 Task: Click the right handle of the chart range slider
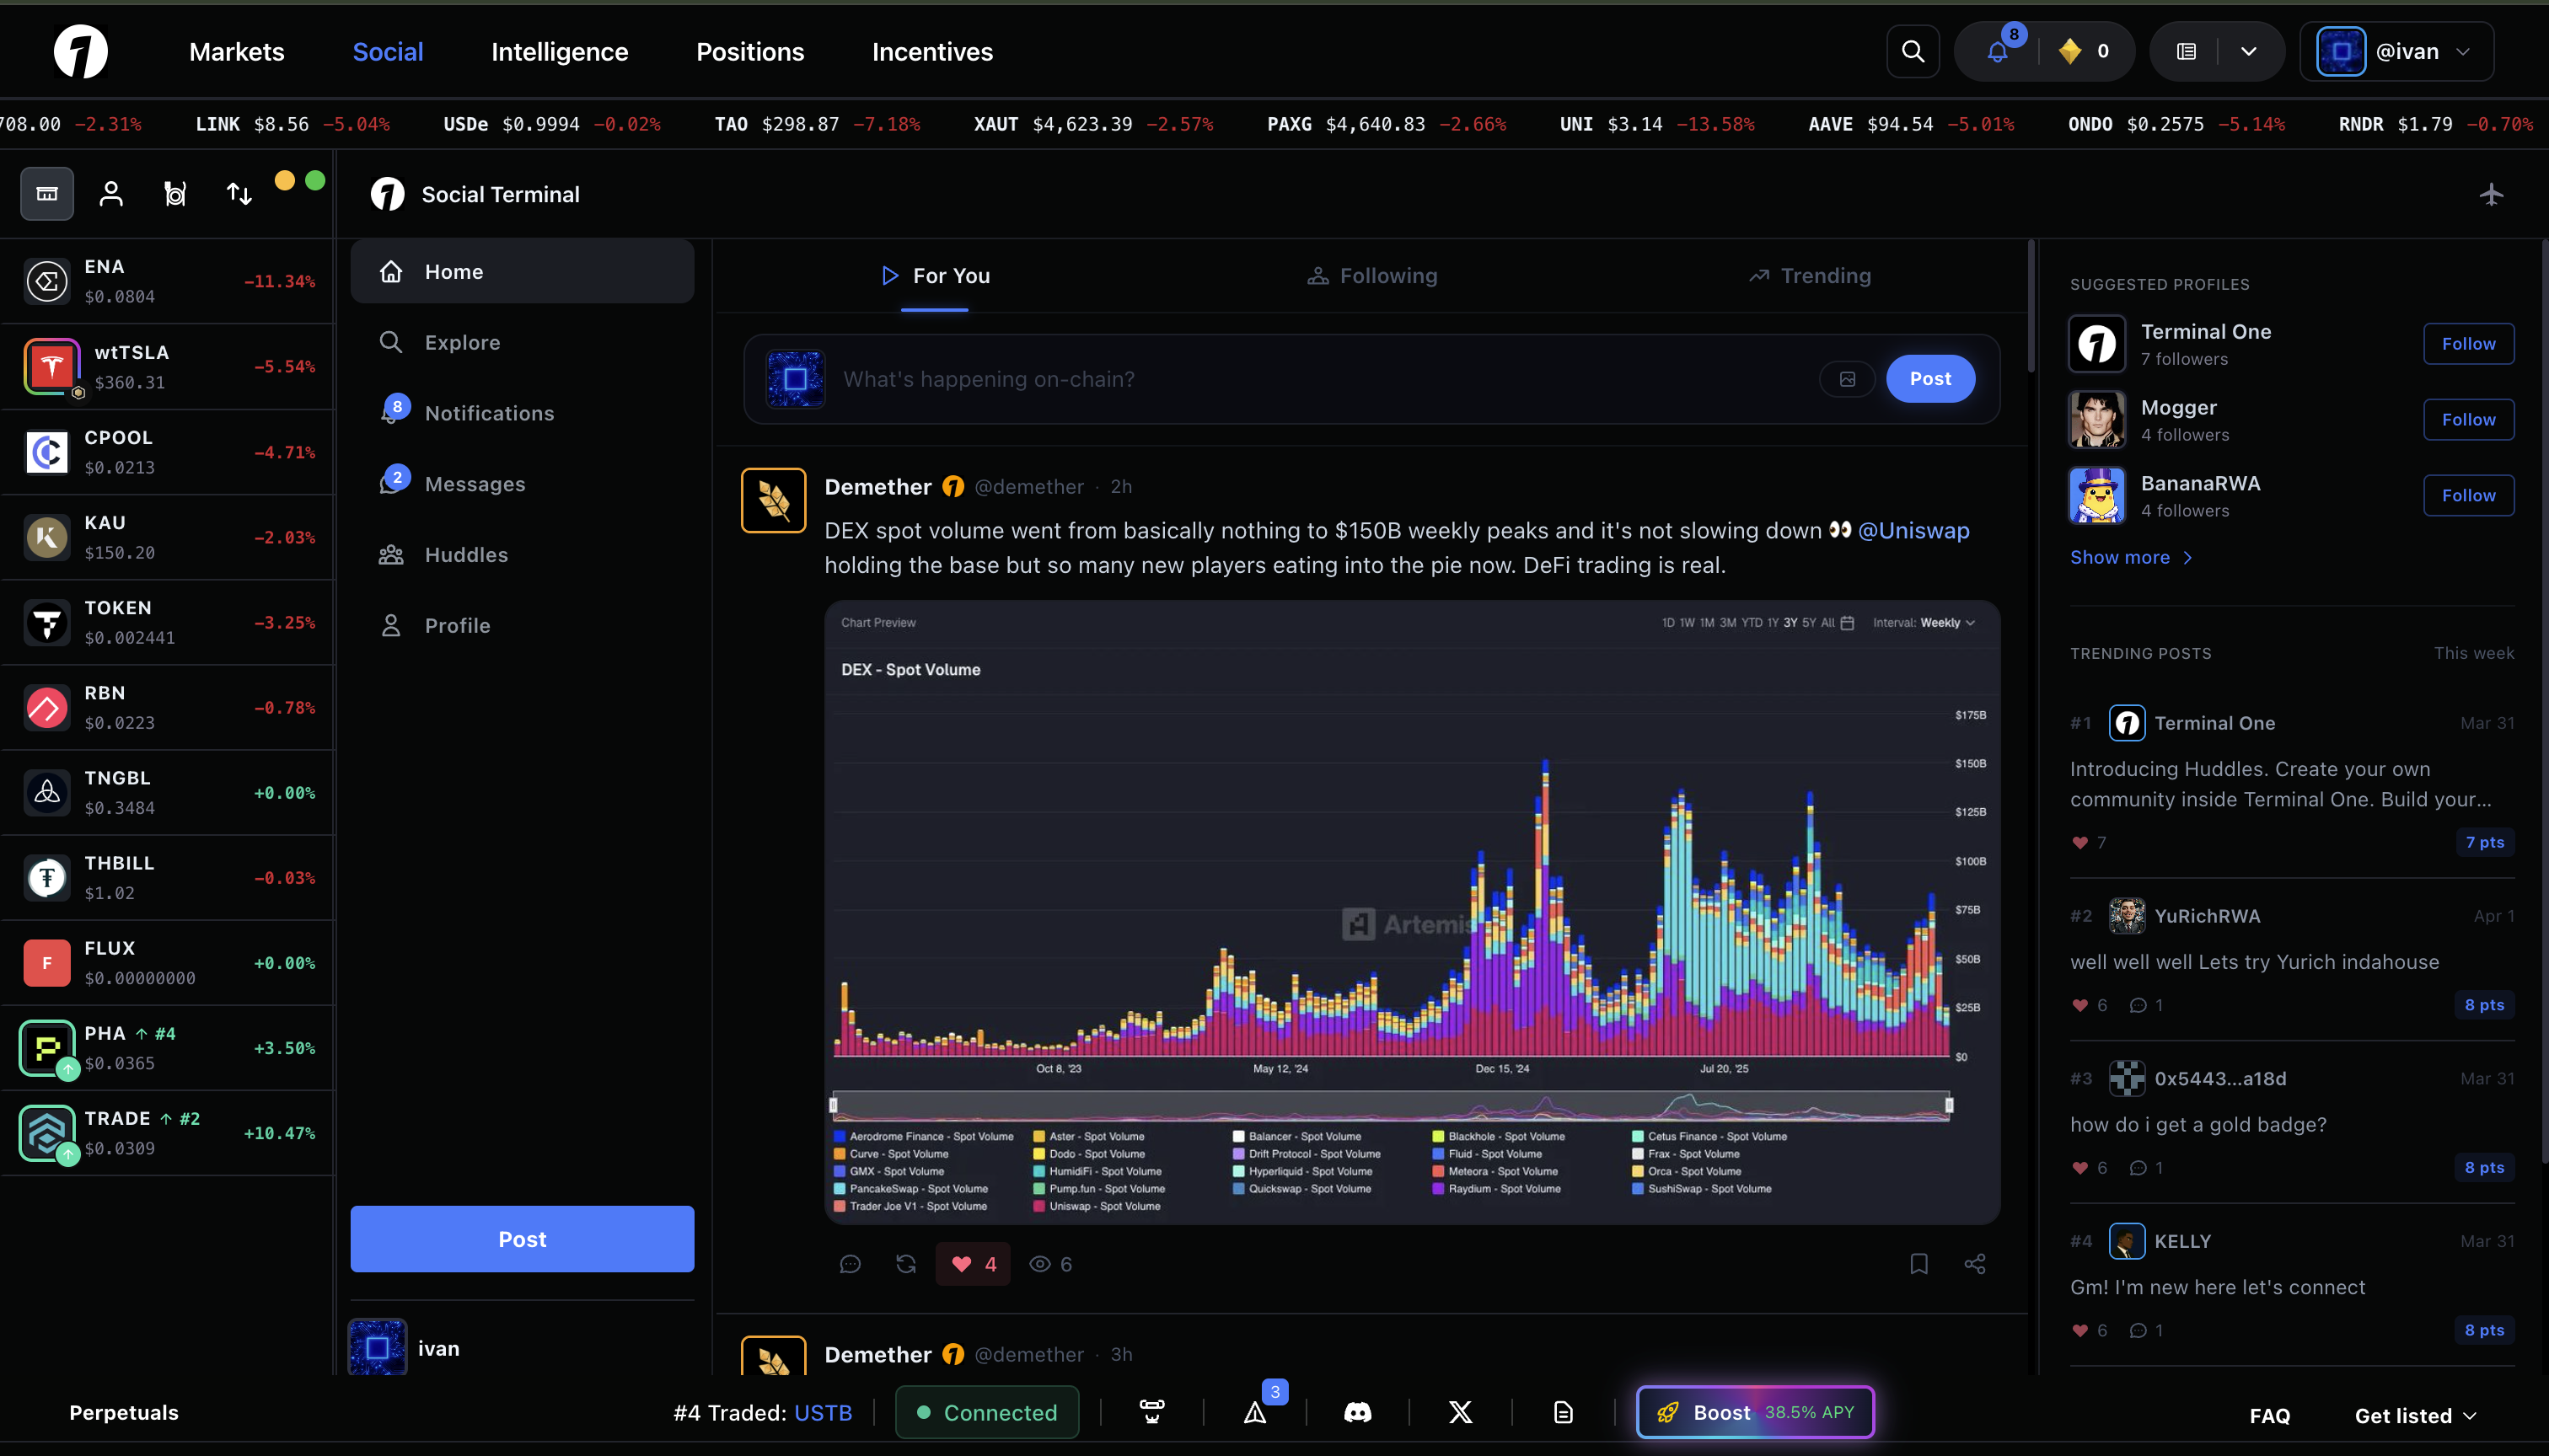[1949, 1105]
